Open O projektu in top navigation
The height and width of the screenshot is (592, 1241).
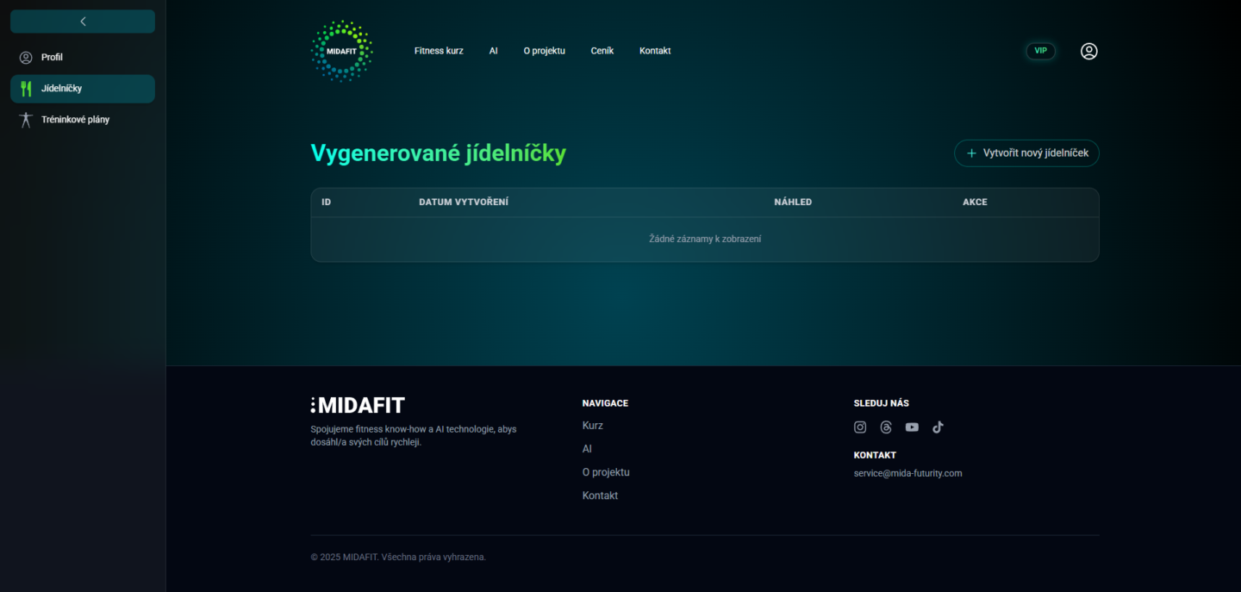(x=545, y=51)
